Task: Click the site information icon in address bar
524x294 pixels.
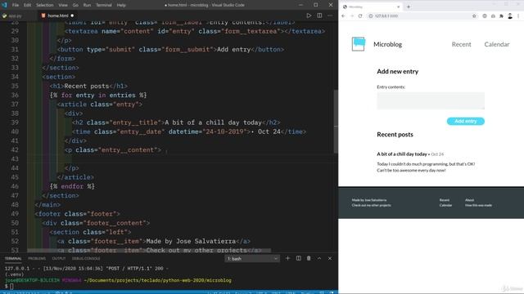Action: pyautogui.click(x=371, y=16)
